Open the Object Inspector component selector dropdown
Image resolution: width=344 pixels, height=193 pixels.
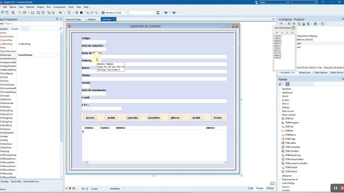pyautogui.click(x=61, y=24)
